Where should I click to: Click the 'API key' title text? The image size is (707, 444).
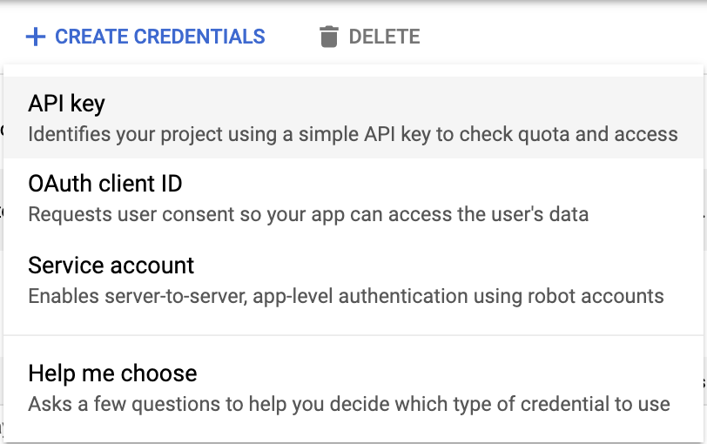pyautogui.click(x=66, y=104)
